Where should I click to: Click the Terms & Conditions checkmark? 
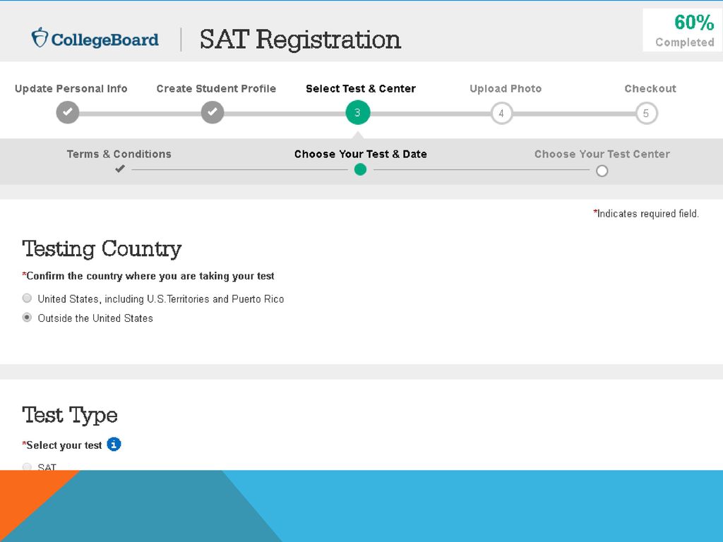tap(120, 169)
